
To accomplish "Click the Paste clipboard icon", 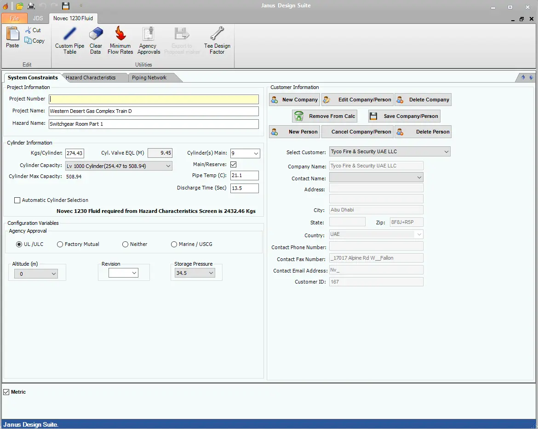I will (13, 34).
